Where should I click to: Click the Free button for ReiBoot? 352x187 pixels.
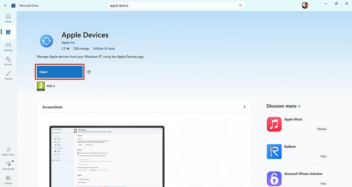(x=323, y=156)
